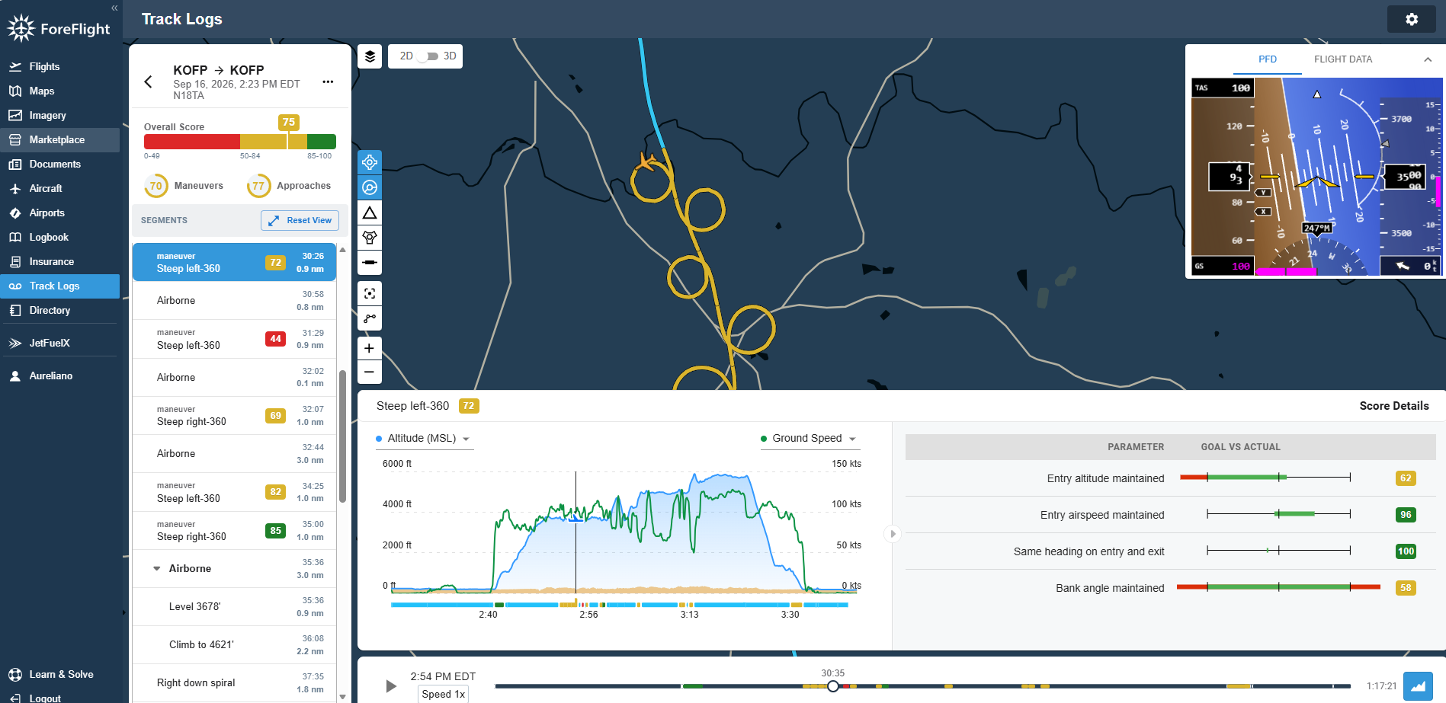The height and width of the screenshot is (703, 1446).
Task: Click the Overall Score color bar
Action: pyautogui.click(x=240, y=142)
